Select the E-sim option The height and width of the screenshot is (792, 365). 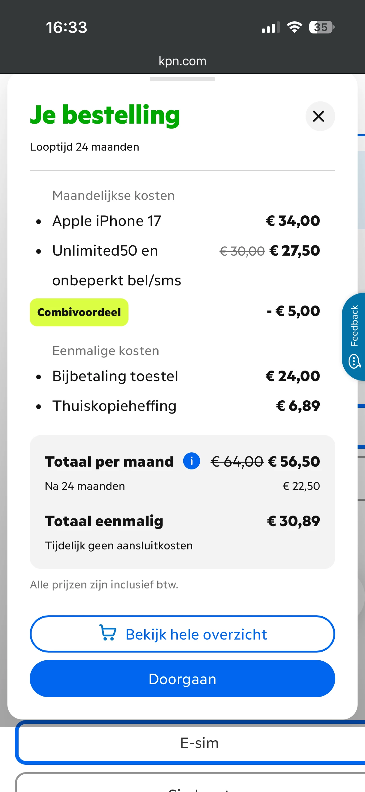(199, 743)
